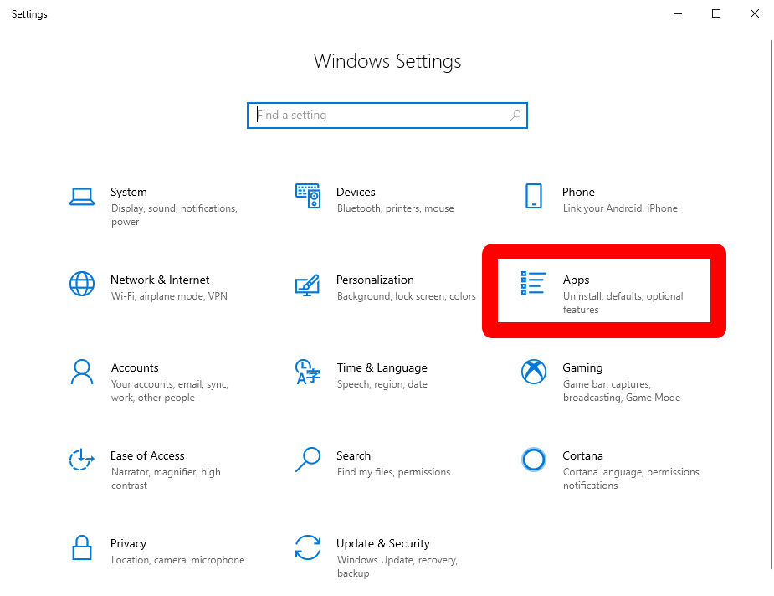Go to the Gaming title

[582, 367]
